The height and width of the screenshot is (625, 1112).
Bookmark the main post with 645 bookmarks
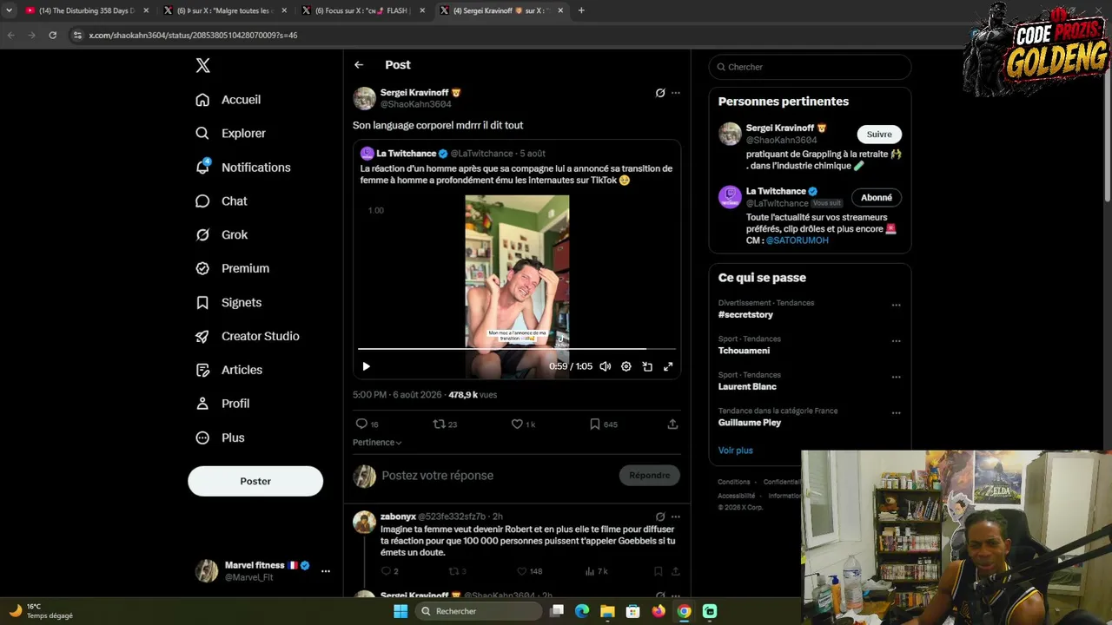pos(594,424)
